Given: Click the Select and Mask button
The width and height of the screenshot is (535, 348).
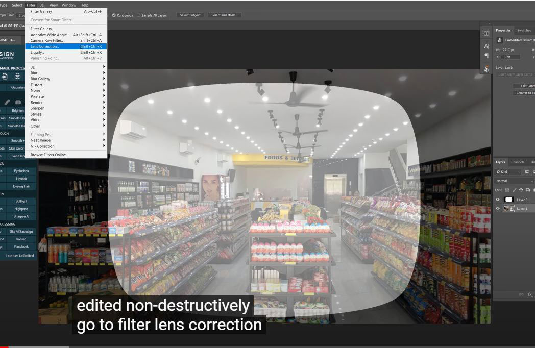Looking at the screenshot, I should coord(225,15).
